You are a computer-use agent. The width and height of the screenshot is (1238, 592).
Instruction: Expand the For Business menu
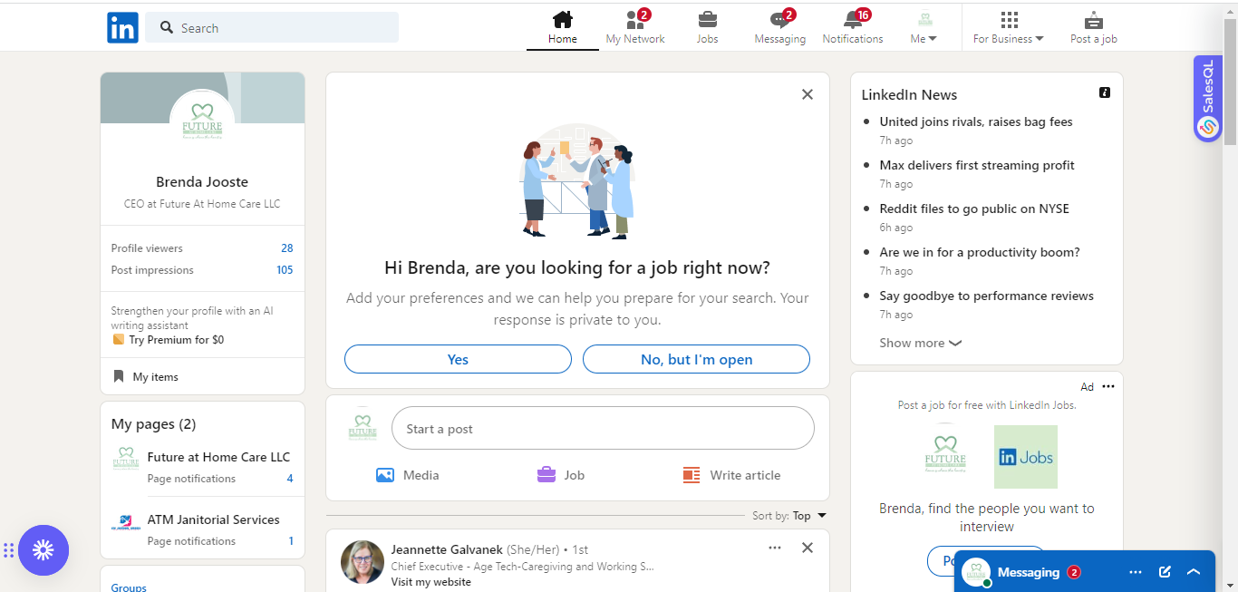pos(1008,27)
